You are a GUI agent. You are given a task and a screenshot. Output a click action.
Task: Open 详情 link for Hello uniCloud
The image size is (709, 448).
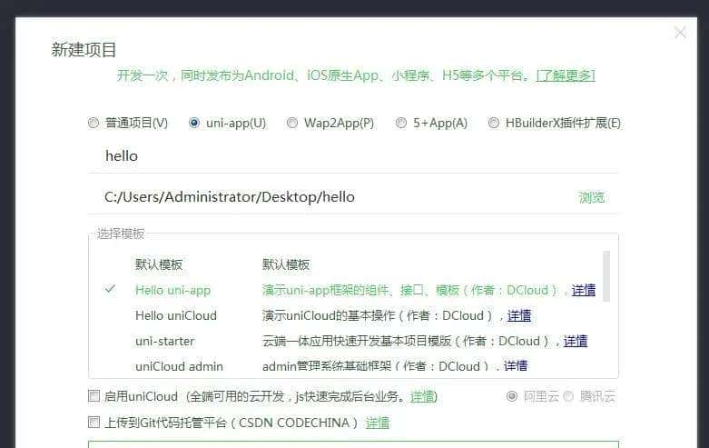click(x=519, y=315)
